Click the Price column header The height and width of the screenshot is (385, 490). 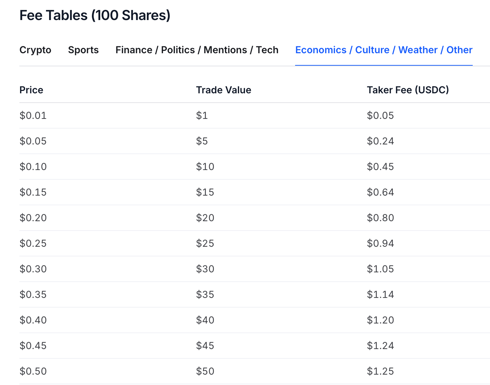[x=31, y=90]
